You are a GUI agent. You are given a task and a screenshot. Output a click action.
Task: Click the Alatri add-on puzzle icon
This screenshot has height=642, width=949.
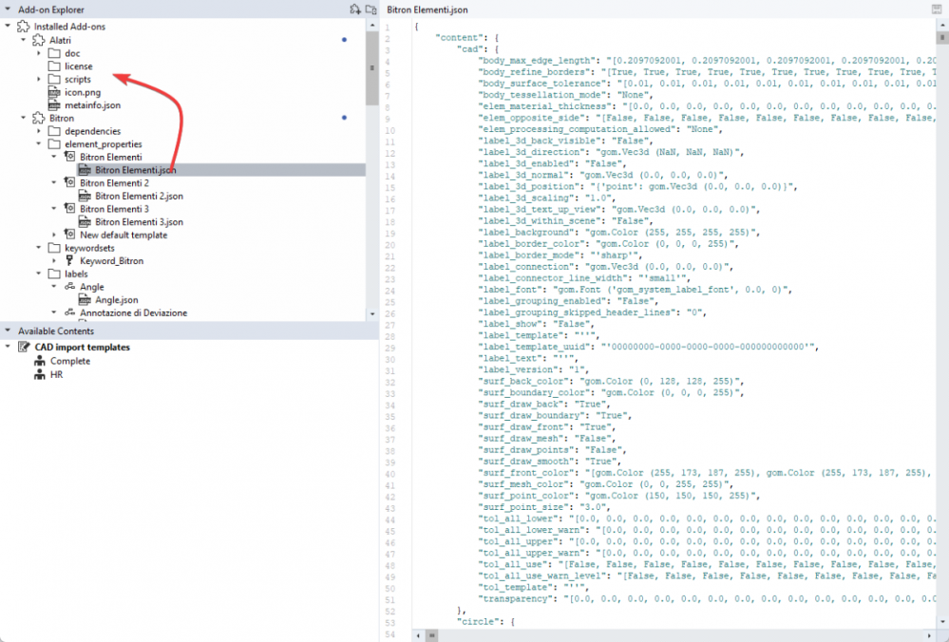(39, 40)
